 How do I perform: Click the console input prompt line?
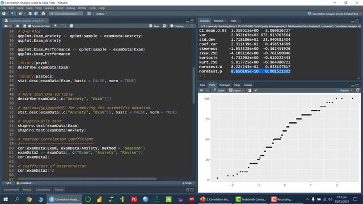pos(278,76)
